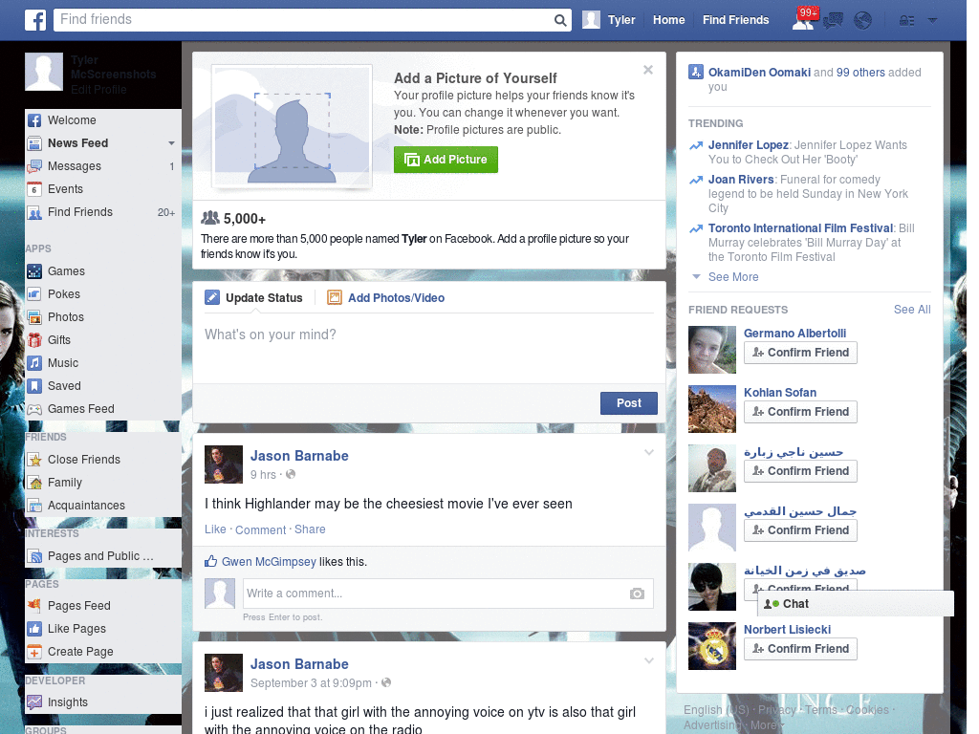
Task: Open Tyler profile in top bar
Action: 609,20
